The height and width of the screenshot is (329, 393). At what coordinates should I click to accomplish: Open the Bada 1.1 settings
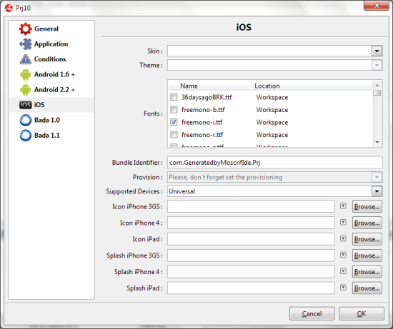click(47, 136)
